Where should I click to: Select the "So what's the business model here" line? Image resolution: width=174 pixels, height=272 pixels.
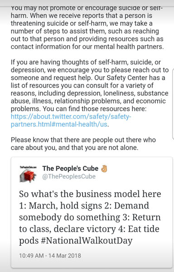90,194
